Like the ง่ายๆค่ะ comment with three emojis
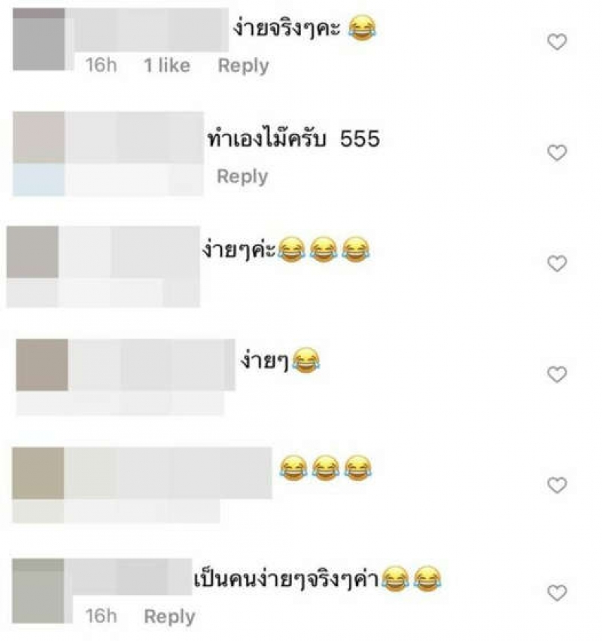602x641 pixels. point(557,263)
